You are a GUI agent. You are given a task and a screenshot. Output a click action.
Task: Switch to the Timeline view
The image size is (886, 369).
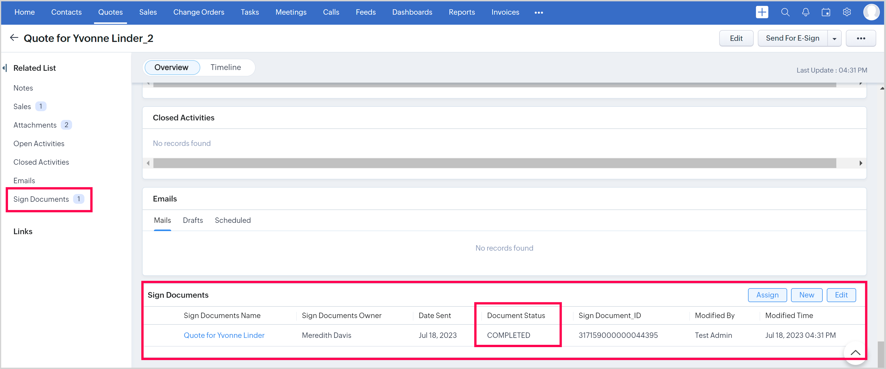tap(226, 67)
